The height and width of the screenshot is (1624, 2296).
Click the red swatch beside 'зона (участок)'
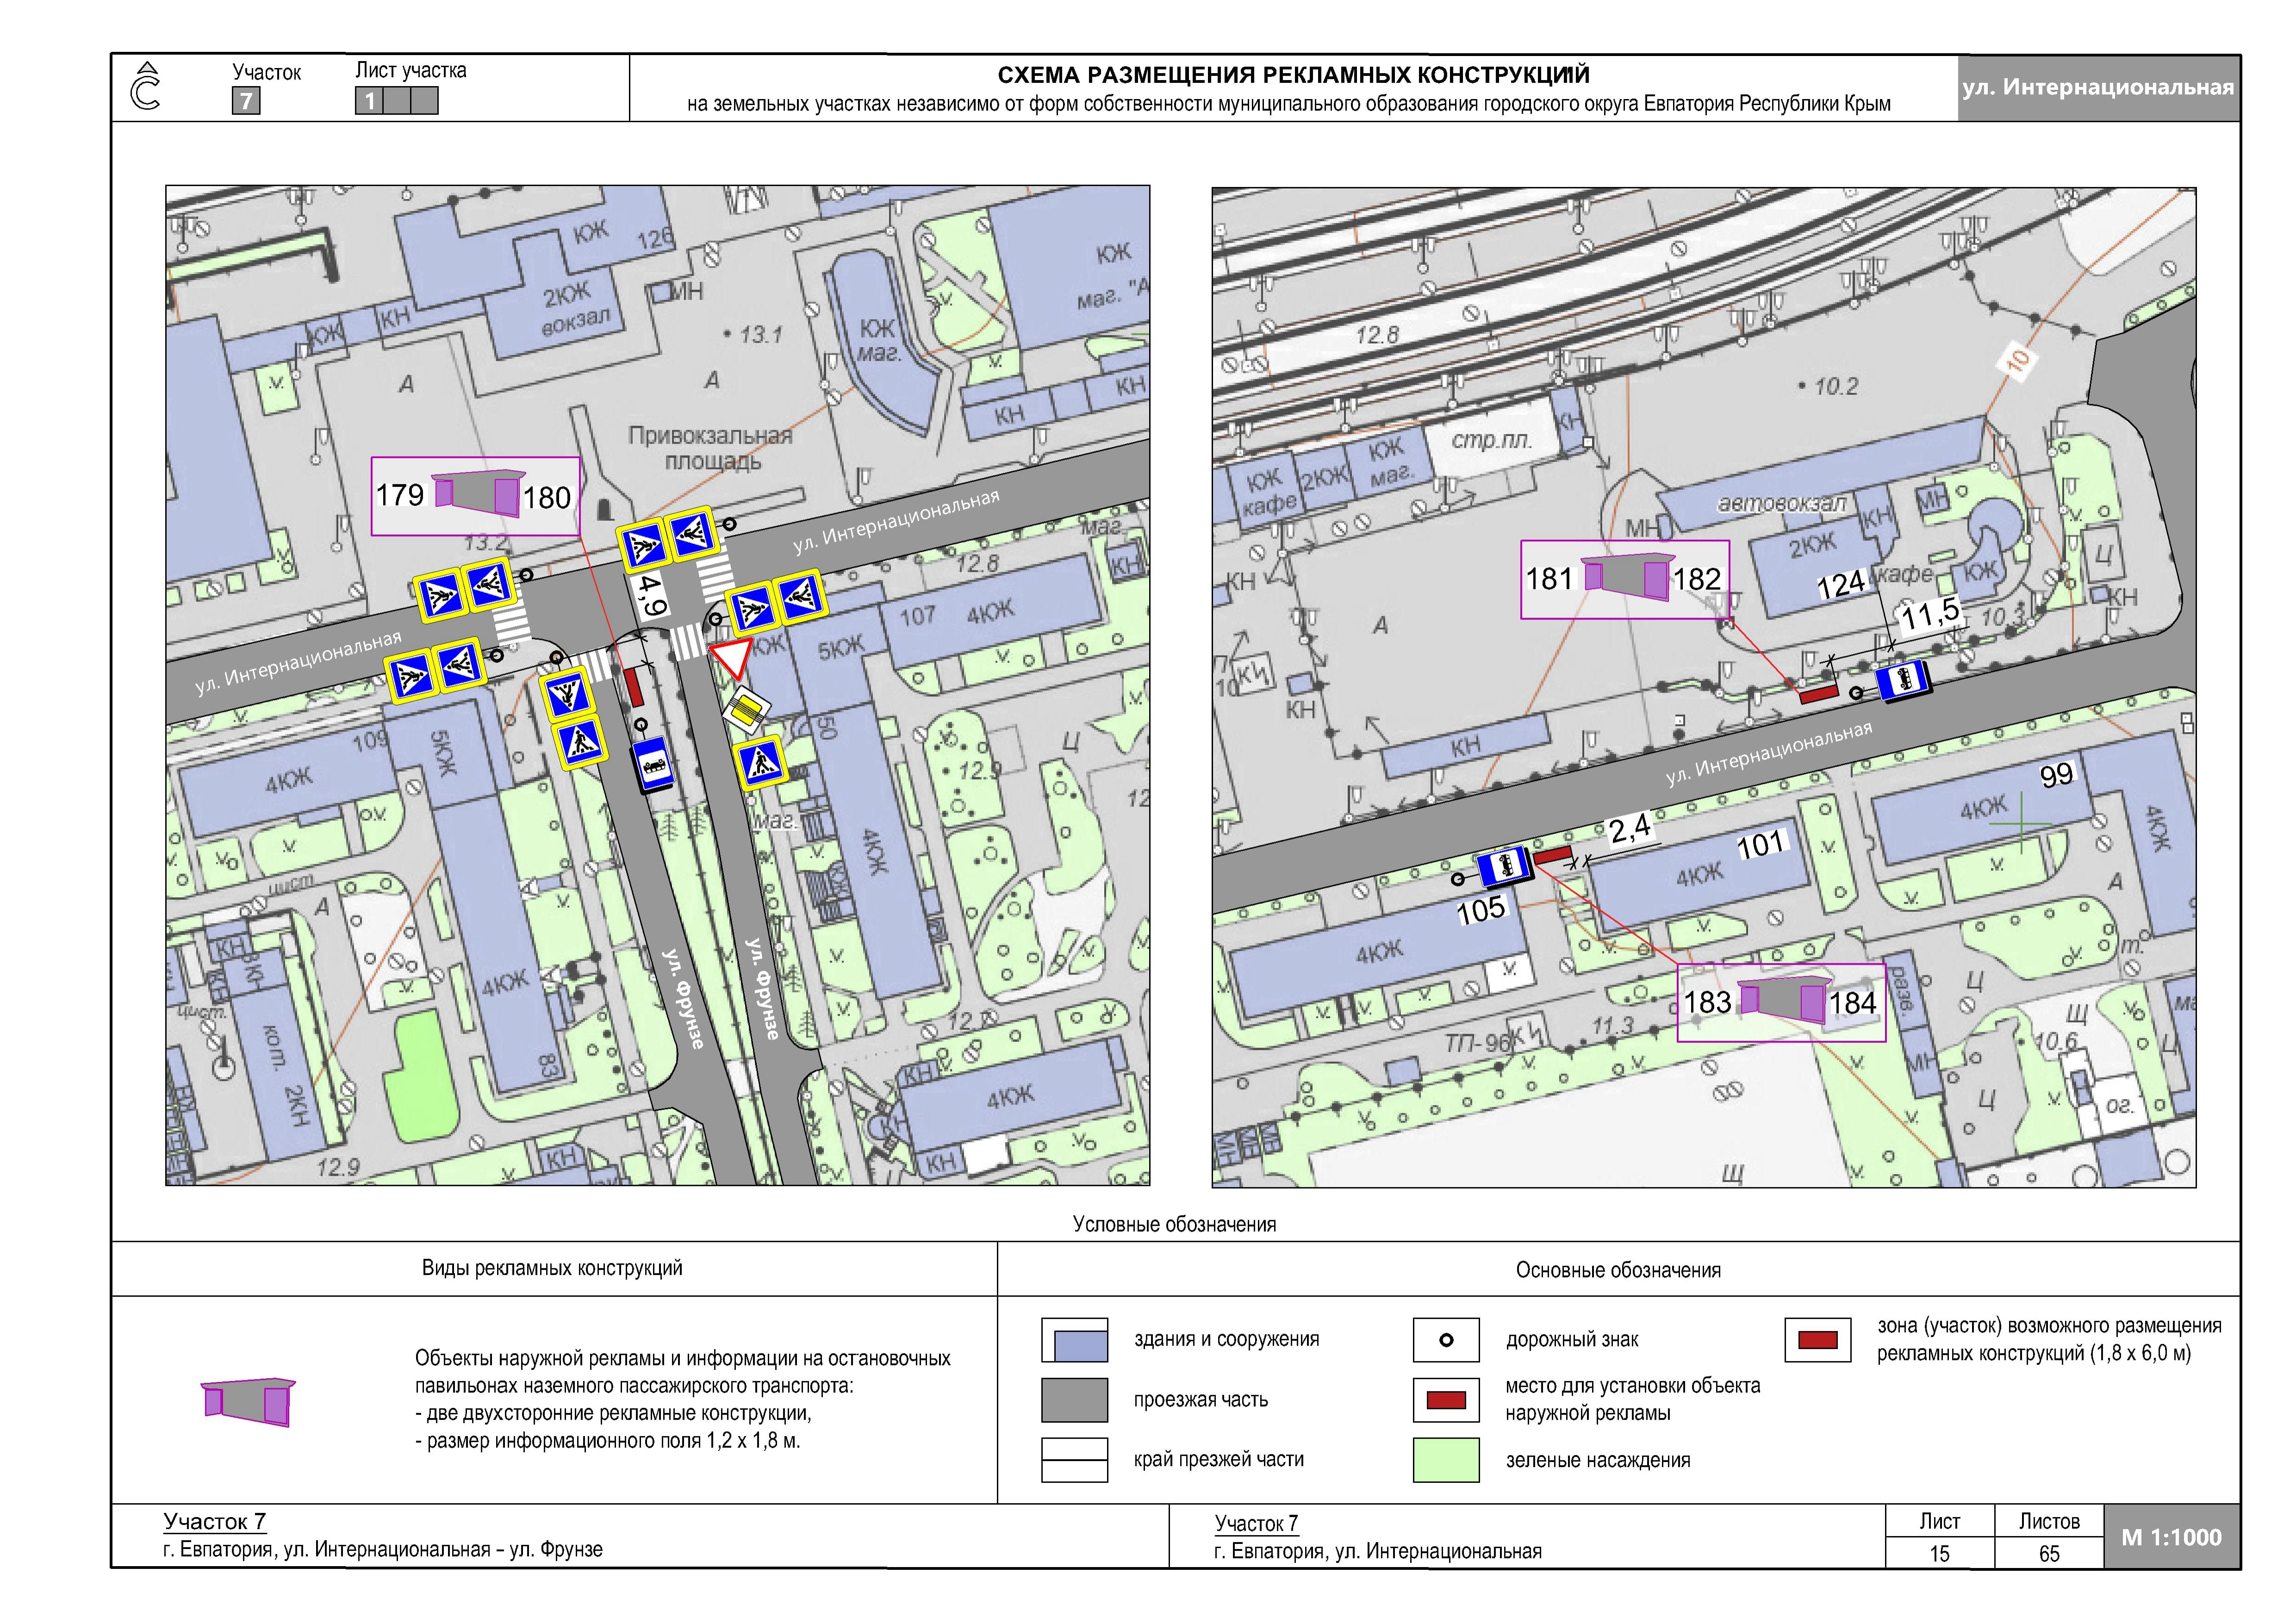click(1818, 1340)
